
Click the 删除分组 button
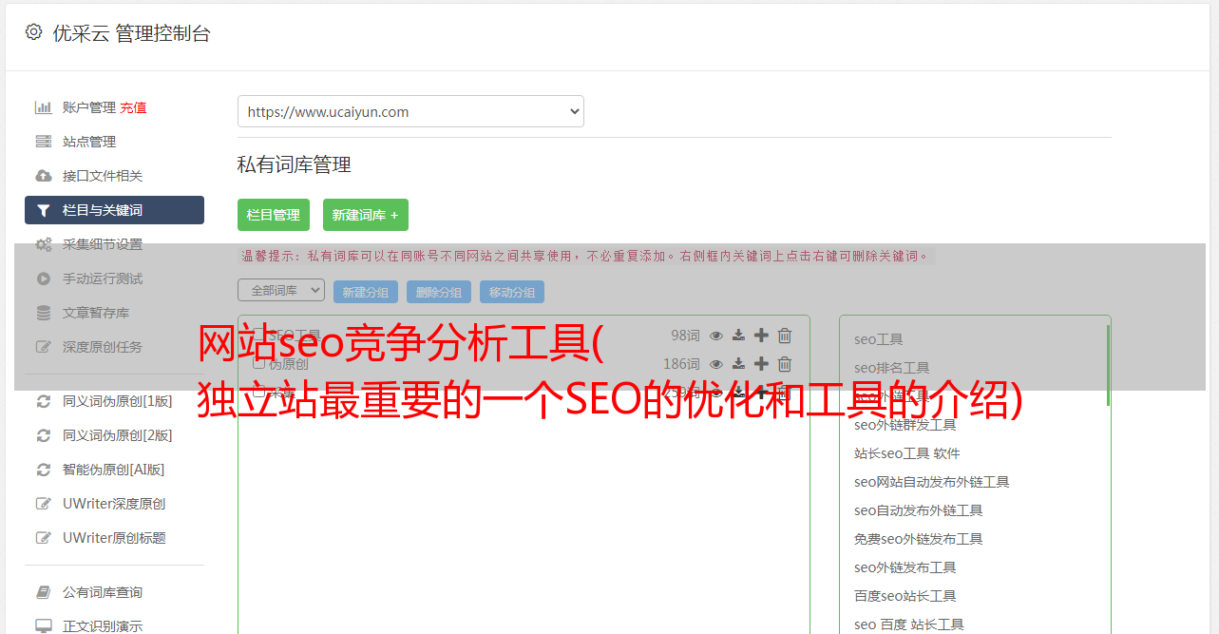[439, 292]
